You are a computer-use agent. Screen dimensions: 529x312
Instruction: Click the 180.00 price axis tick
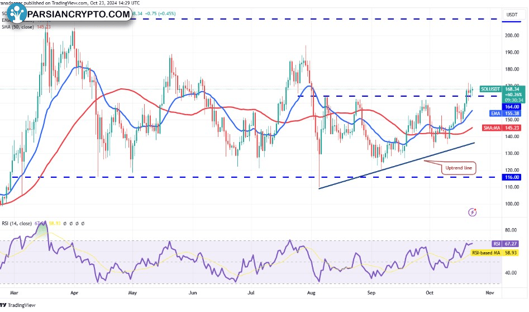(512, 69)
